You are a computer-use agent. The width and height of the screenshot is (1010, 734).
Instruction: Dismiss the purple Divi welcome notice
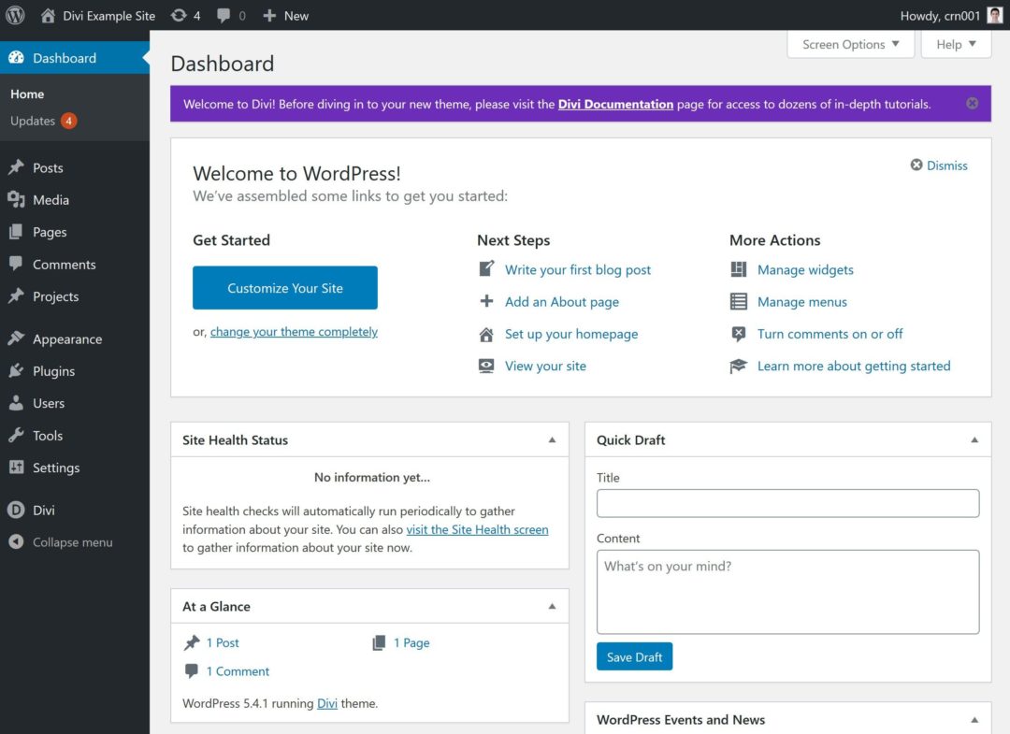point(972,103)
